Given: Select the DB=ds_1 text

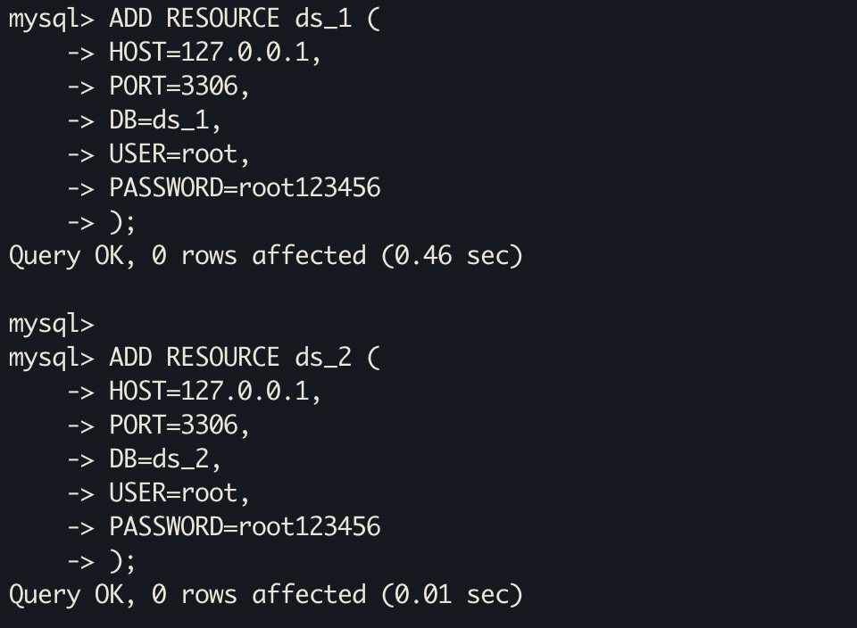Looking at the screenshot, I should pos(164,120).
